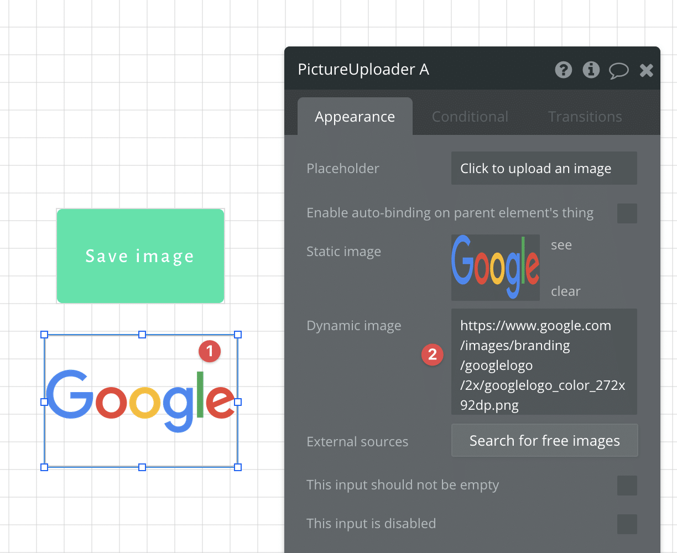Open the comment bubble icon
677x553 pixels.
click(x=618, y=70)
